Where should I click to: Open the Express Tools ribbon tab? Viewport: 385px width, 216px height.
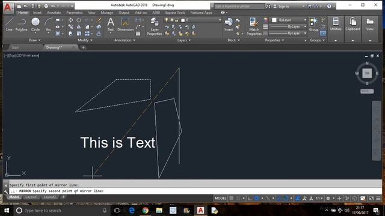[x=175, y=13]
